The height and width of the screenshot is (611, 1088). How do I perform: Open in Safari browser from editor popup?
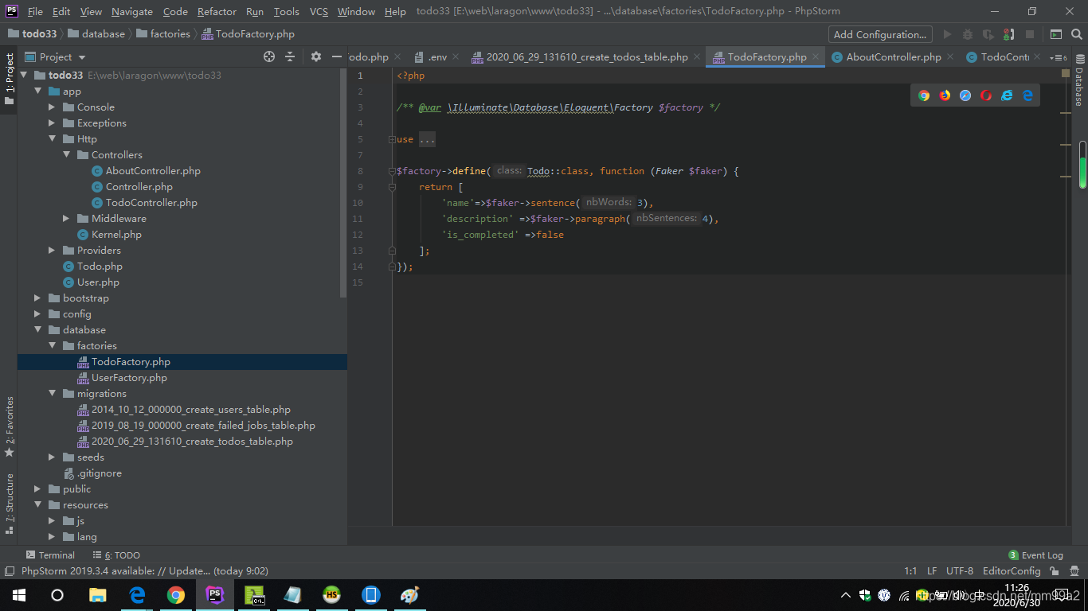[965, 95]
